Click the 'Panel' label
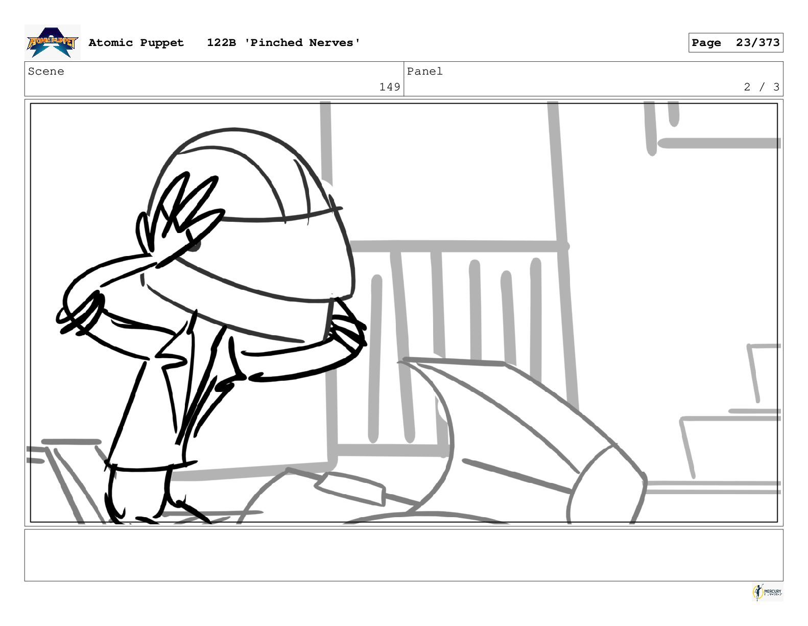 coord(424,72)
